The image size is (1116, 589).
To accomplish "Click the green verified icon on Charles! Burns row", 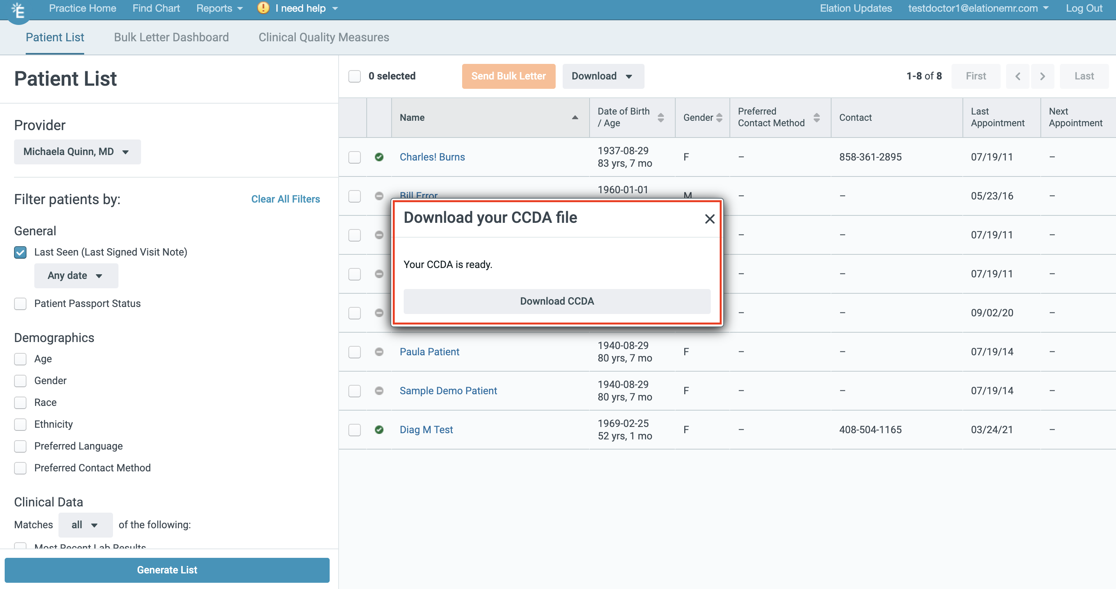I will coord(379,157).
